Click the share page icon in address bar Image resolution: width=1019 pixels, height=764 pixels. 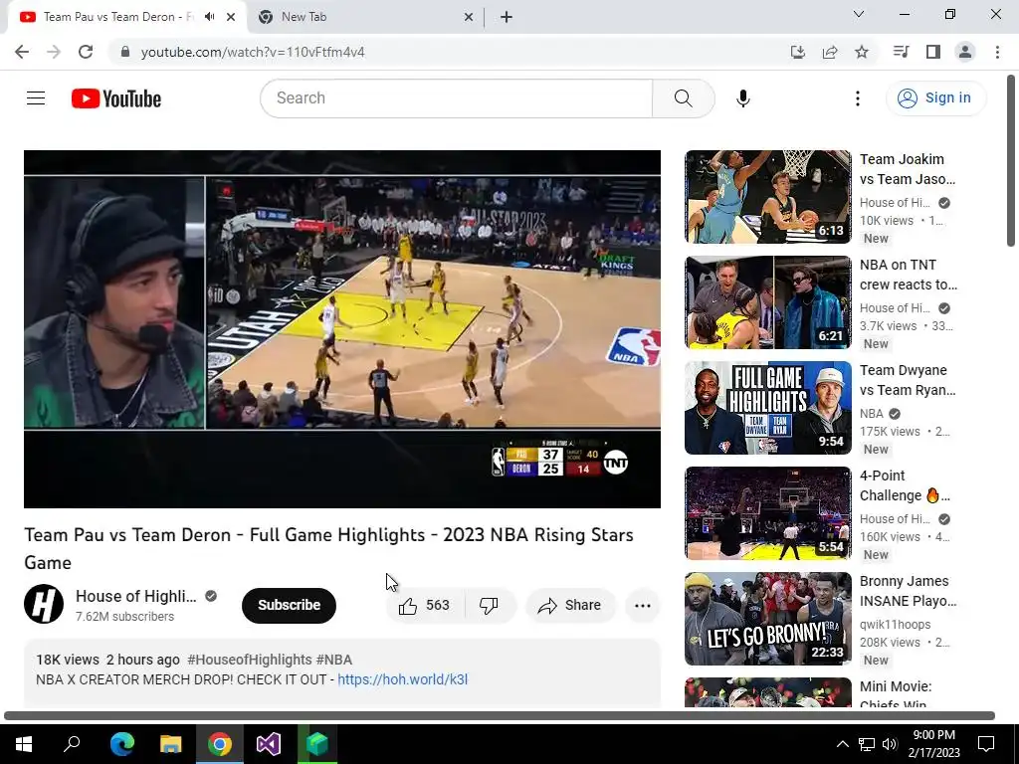pyautogui.click(x=830, y=52)
